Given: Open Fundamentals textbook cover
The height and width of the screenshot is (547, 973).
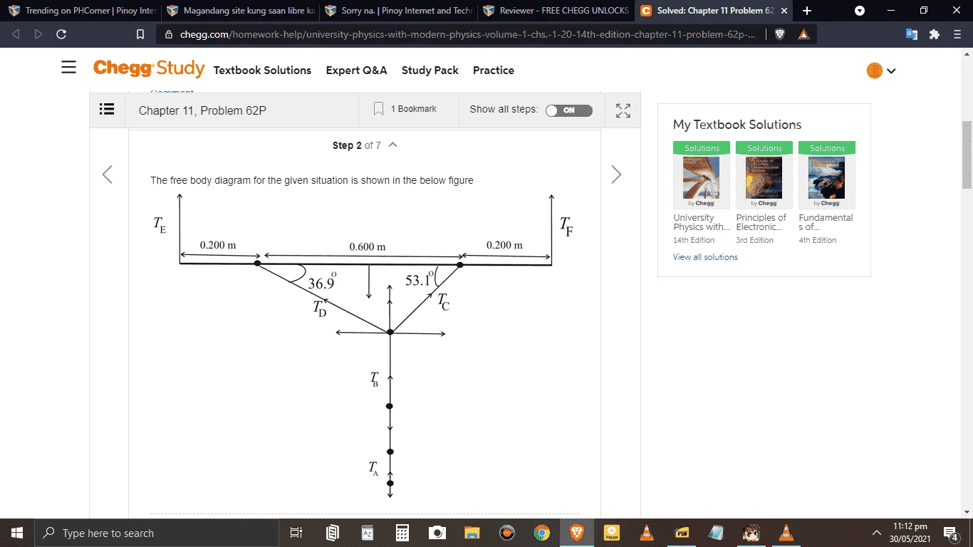Looking at the screenshot, I should coord(827,177).
